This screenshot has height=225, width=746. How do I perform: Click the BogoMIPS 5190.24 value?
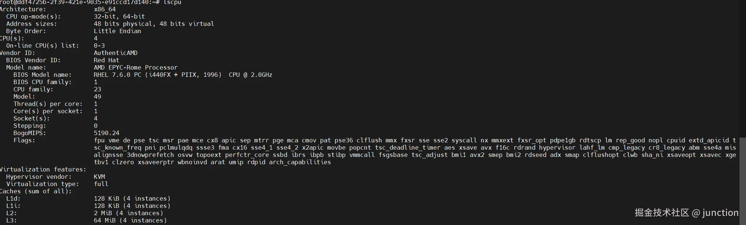[x=107, y=133]
